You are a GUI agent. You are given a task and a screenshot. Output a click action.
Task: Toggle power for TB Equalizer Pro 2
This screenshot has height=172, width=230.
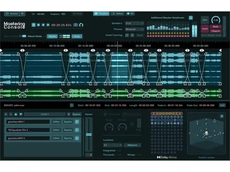77,130
